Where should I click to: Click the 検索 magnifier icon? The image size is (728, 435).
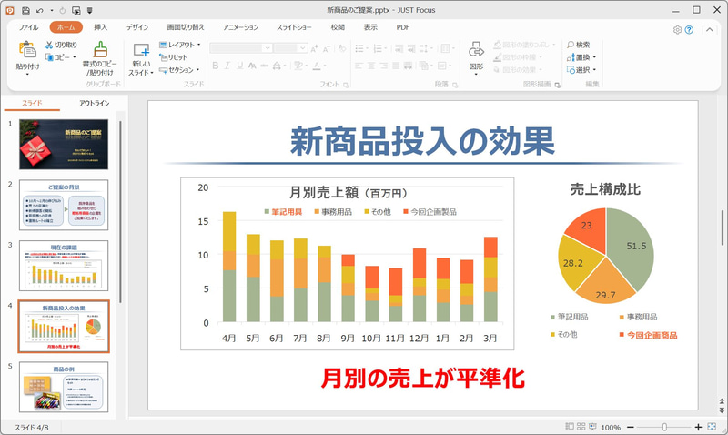(571, 45)
